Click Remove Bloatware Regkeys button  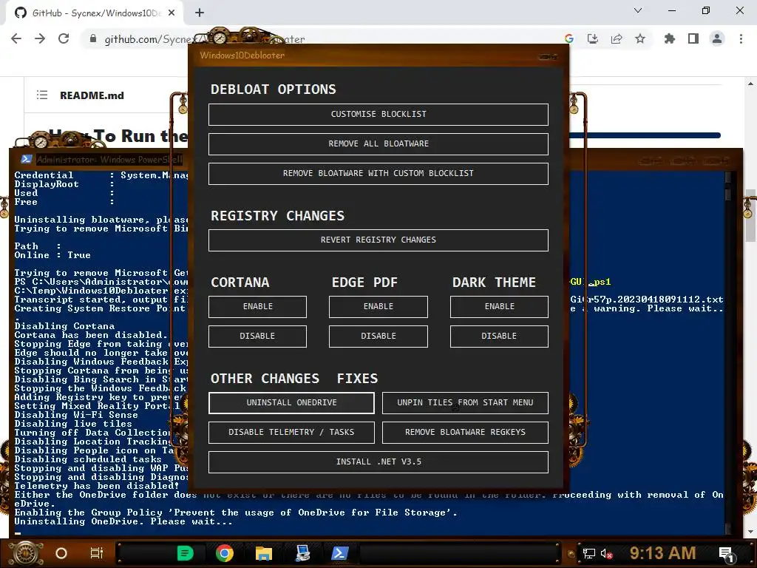click(465, 432)
